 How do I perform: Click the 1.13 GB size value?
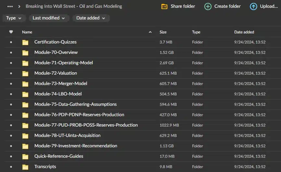coord(166,146)
